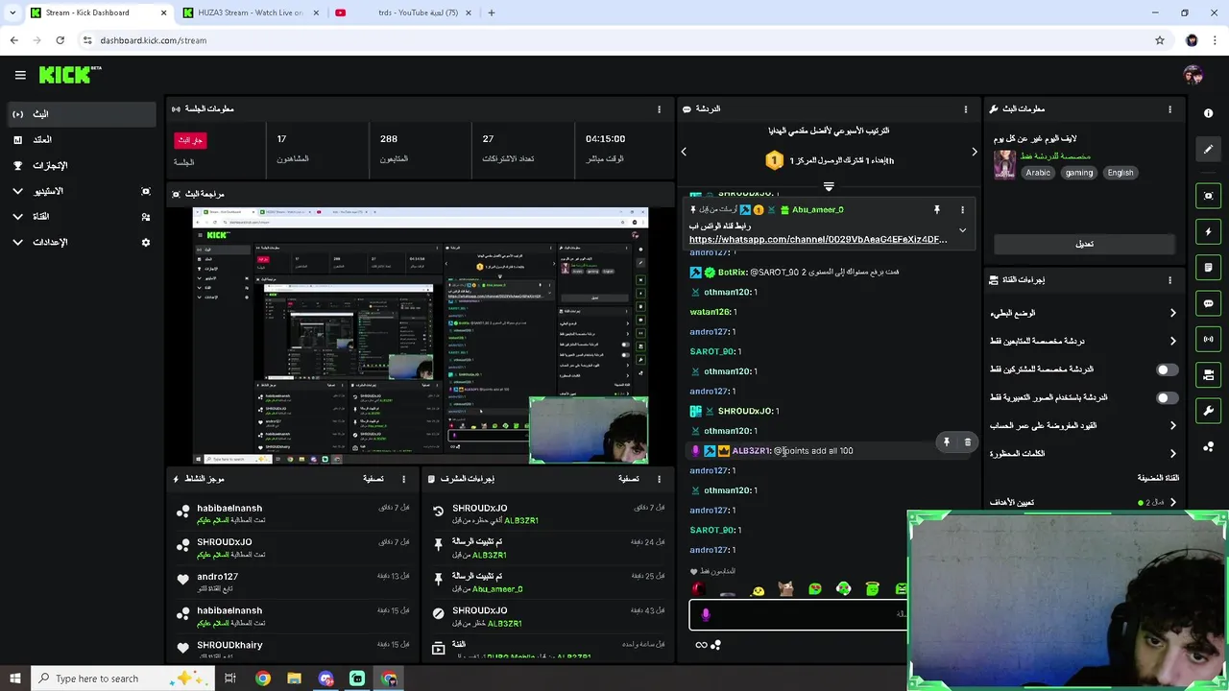This screenshot has width=1229, height=691.
Task: Click the English tag chip
Action: 1121,173
